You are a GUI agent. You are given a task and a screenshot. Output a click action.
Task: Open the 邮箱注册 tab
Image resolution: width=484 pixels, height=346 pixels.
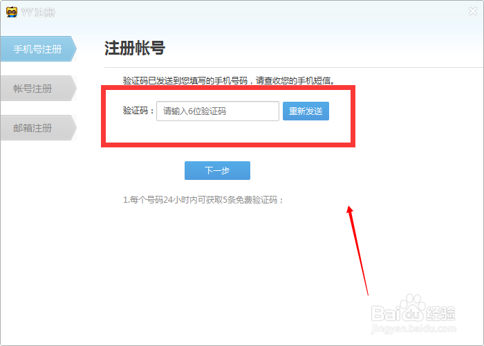point(38,127)
